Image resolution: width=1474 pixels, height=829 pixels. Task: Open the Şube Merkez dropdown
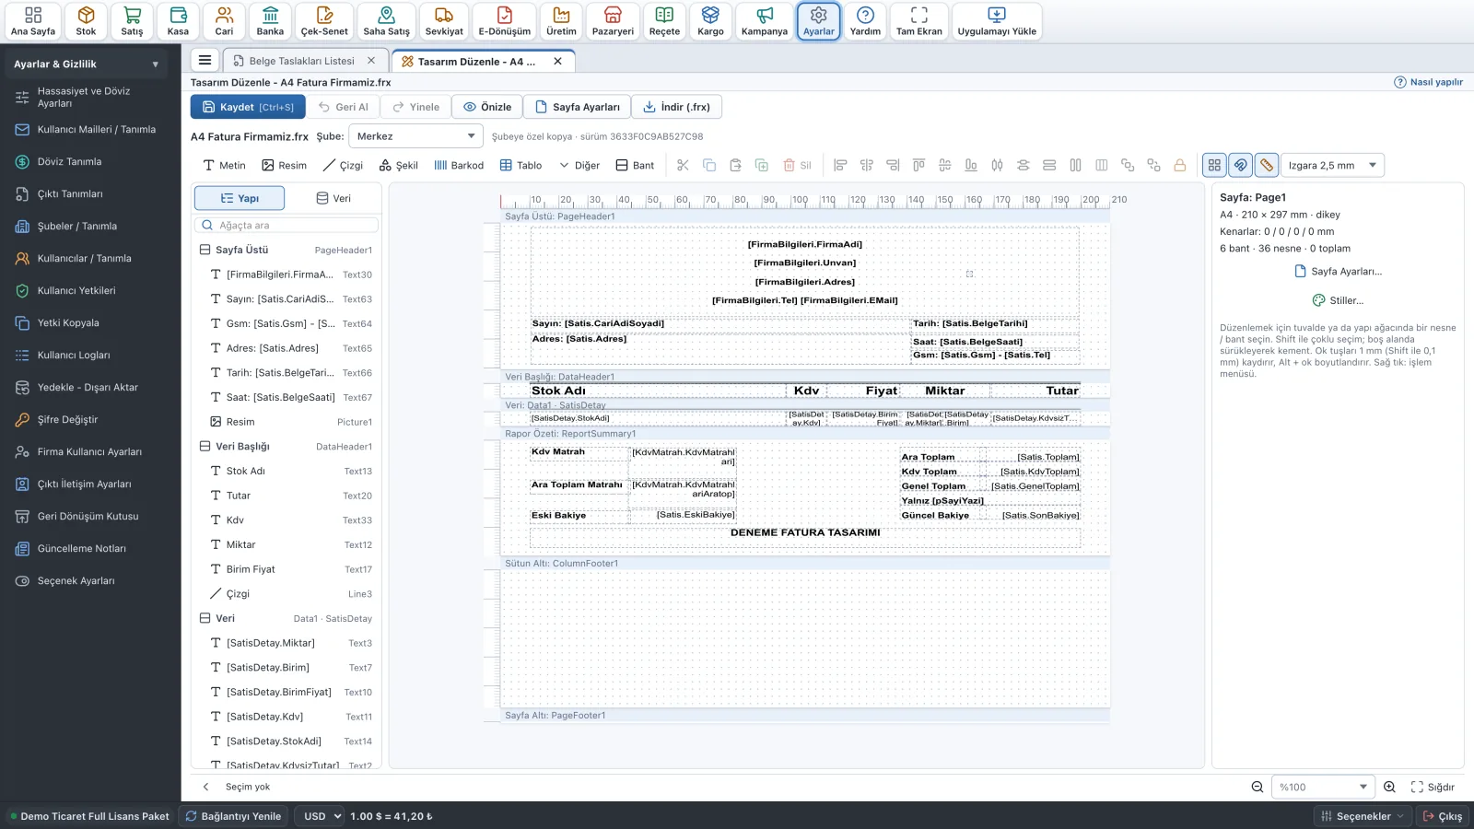(415, 136)
